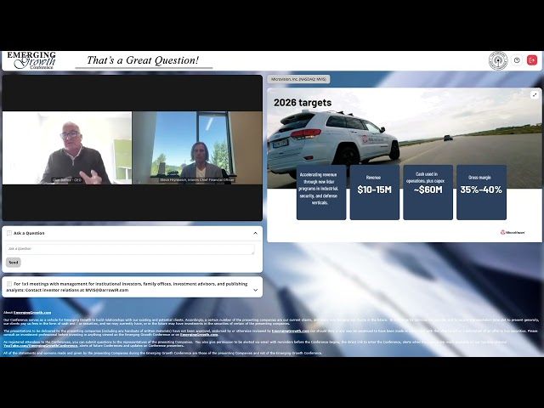Click the MVIS@DarrowIR.com contact text

point(107,290)
